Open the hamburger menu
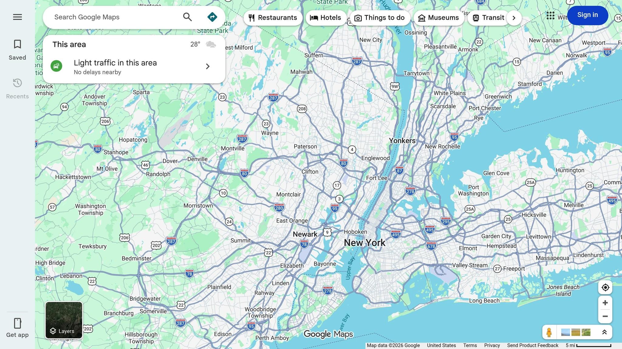This screenshot has height=349, width=622. pos(17,17)
